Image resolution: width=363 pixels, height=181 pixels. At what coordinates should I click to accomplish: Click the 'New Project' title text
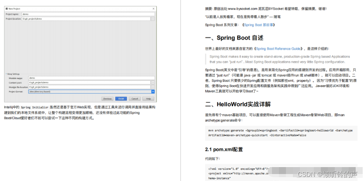point(14,9)
